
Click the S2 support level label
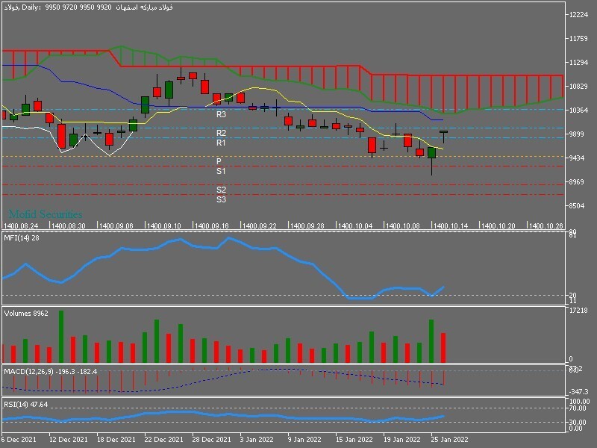click(221, 190)
